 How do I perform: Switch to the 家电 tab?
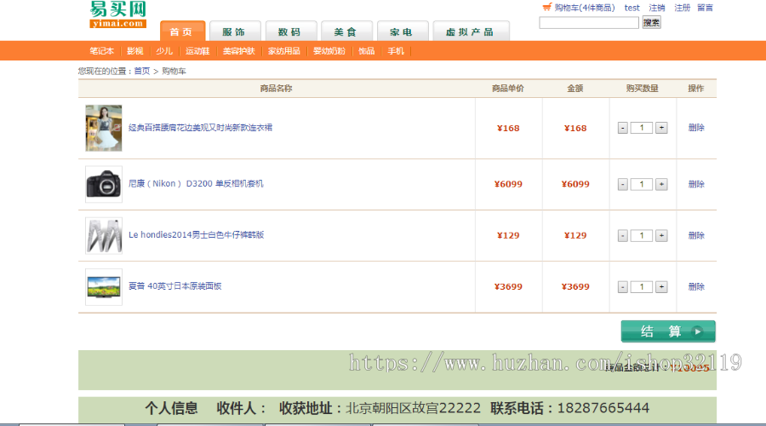click(403, 32)
